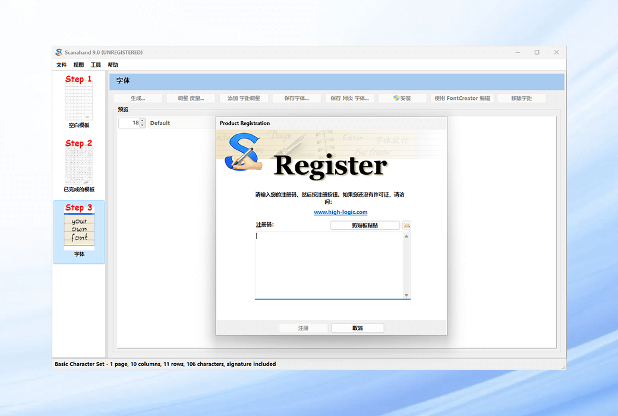
Task: Open the 帮助 menu
Action: tap(113, 65)
